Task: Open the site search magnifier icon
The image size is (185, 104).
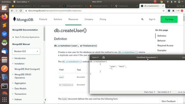Action: pos(142,19)
